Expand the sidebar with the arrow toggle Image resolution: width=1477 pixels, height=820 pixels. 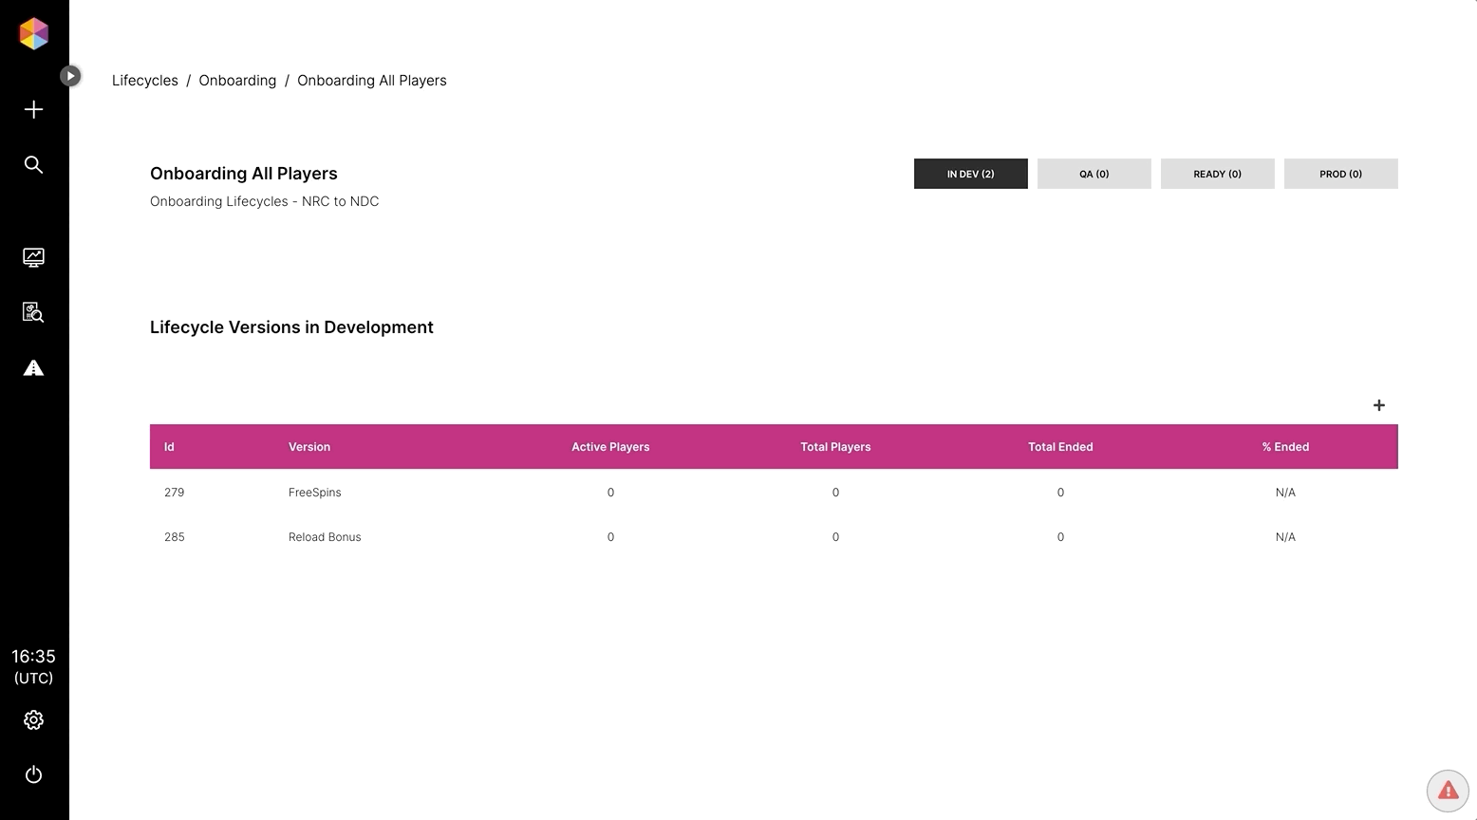pos(70,76)
